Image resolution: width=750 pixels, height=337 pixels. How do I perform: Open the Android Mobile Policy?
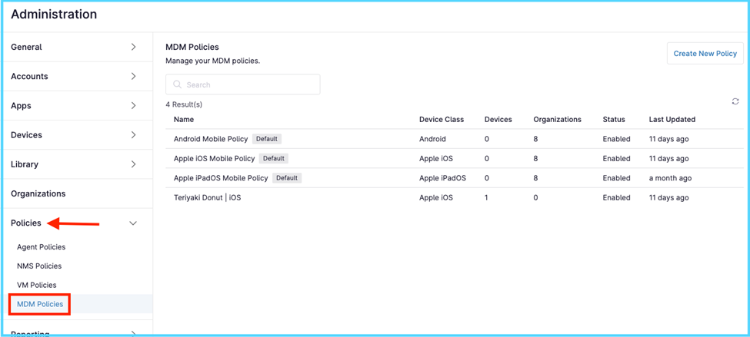point(211,139)
